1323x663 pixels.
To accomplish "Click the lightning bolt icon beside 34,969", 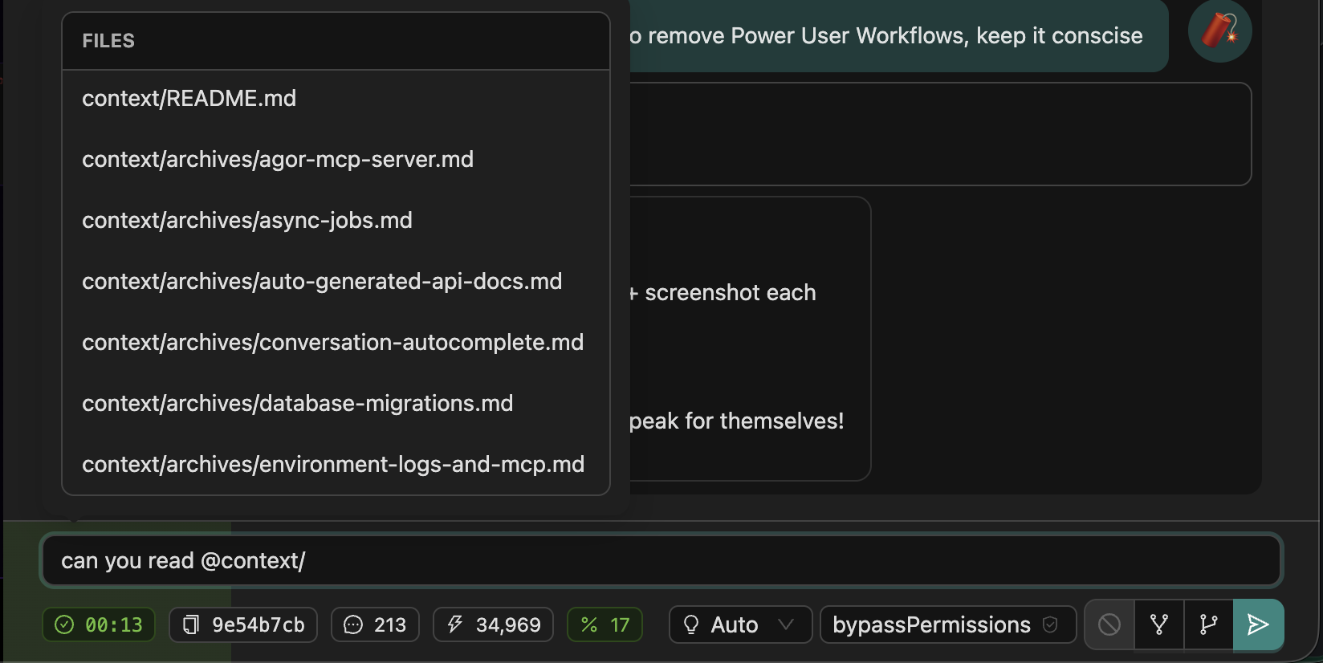I will [455, 624].
